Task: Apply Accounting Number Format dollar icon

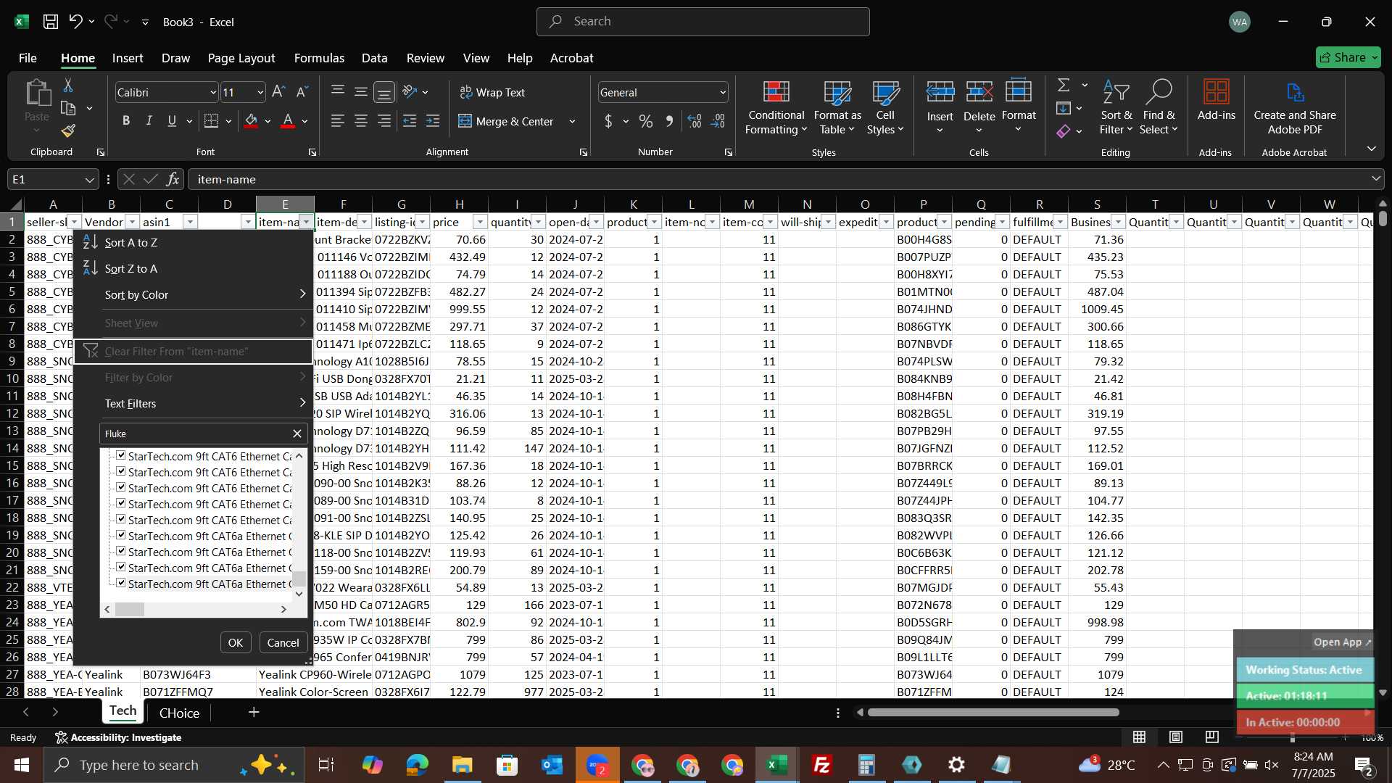Action: tap(608, 121)
